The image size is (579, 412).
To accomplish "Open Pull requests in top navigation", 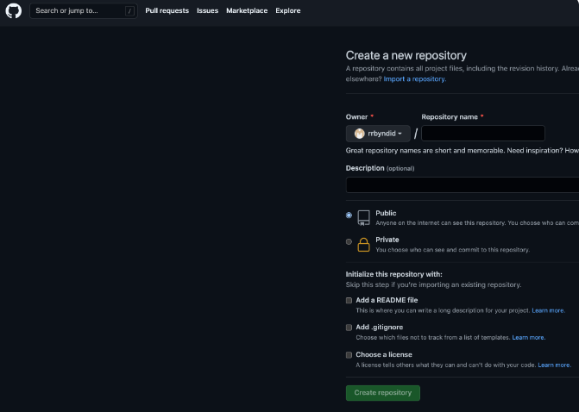I will pyautogui.click(x=167, y=10).
